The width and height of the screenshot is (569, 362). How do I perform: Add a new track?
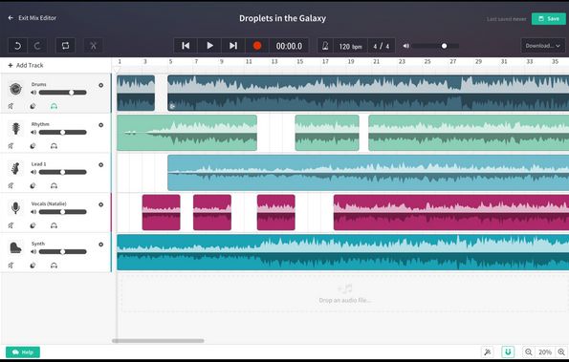pyautogui.click(x=26, y=65)
